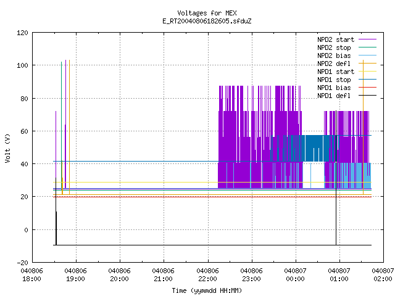Click the 'NPD1 defl' legend label

334,96
